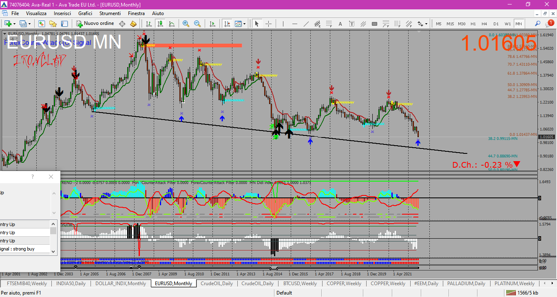
Task: Toggle the Market Watch window
Action: coord(42,24)
